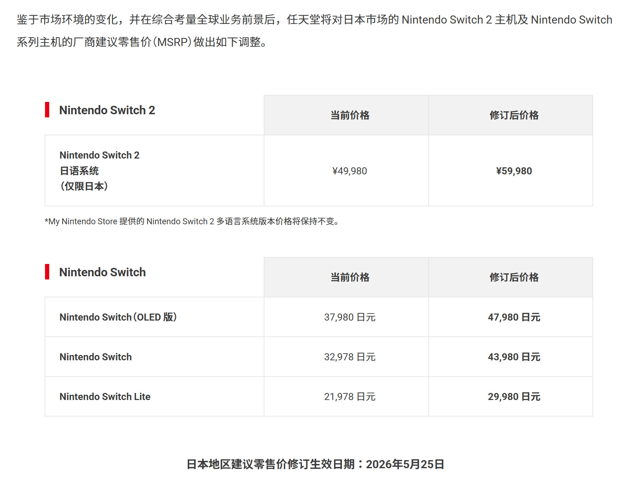
Task: Click the plain "Nintendo Switch" table row label
Action: pos(96,357)
